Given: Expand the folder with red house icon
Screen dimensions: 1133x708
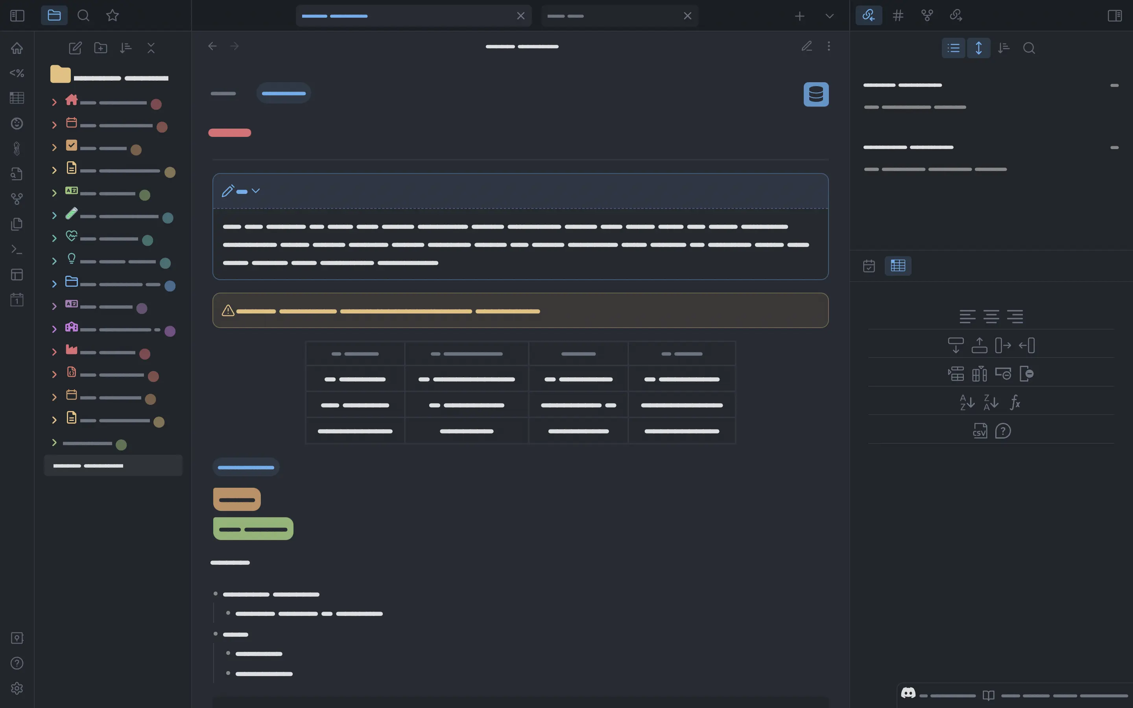Looking at the screenshot, I should tap(54, 102).
